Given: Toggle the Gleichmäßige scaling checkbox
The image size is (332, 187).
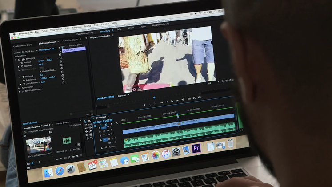Looking at the screenshot, I should (41, 70).
